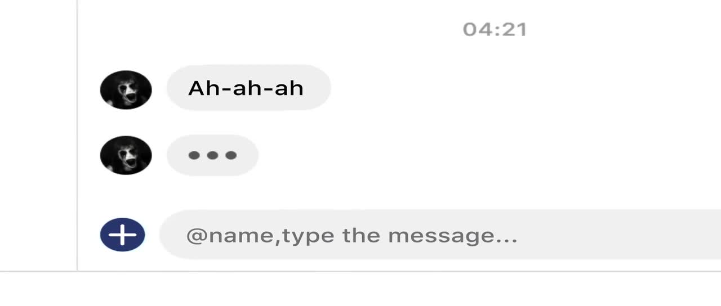Open avatar beside the typing indicator

126,155
